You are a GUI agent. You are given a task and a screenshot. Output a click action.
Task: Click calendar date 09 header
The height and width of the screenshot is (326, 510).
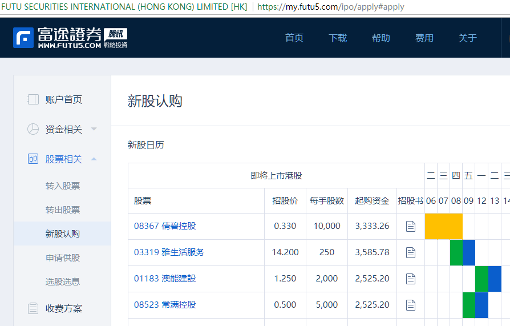coord(469,200)
